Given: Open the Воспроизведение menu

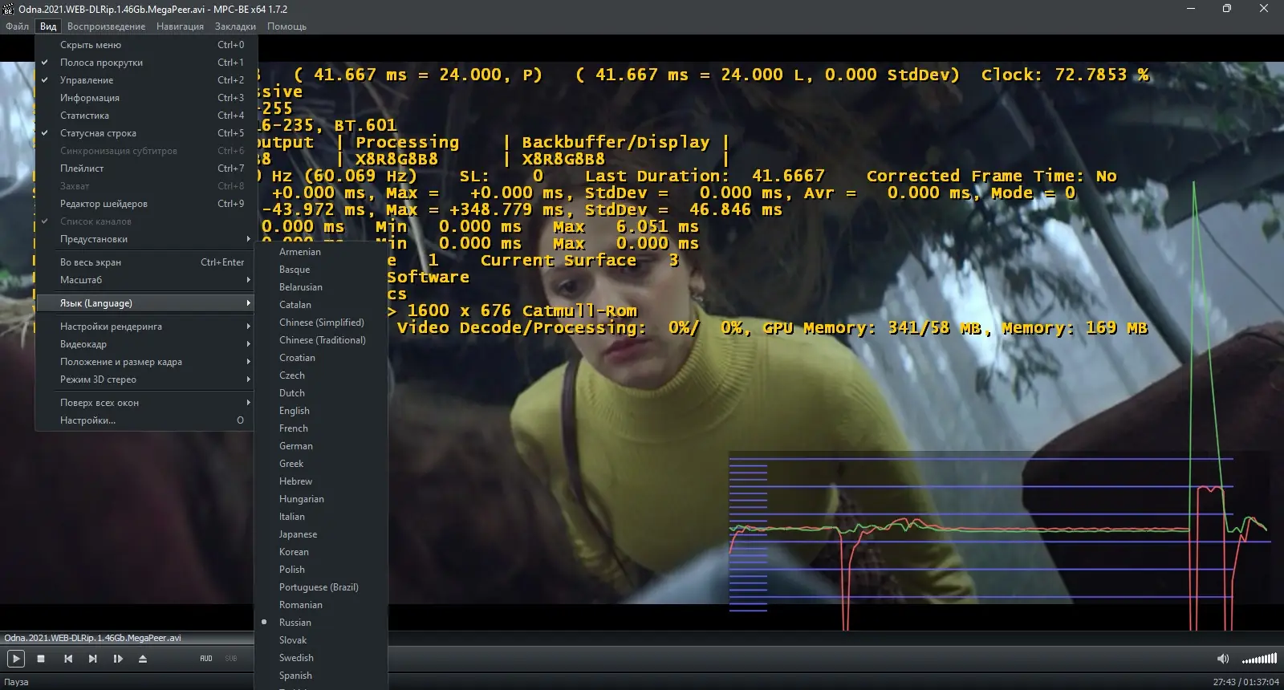Looking at the screenshot, I should click(107, 26).
